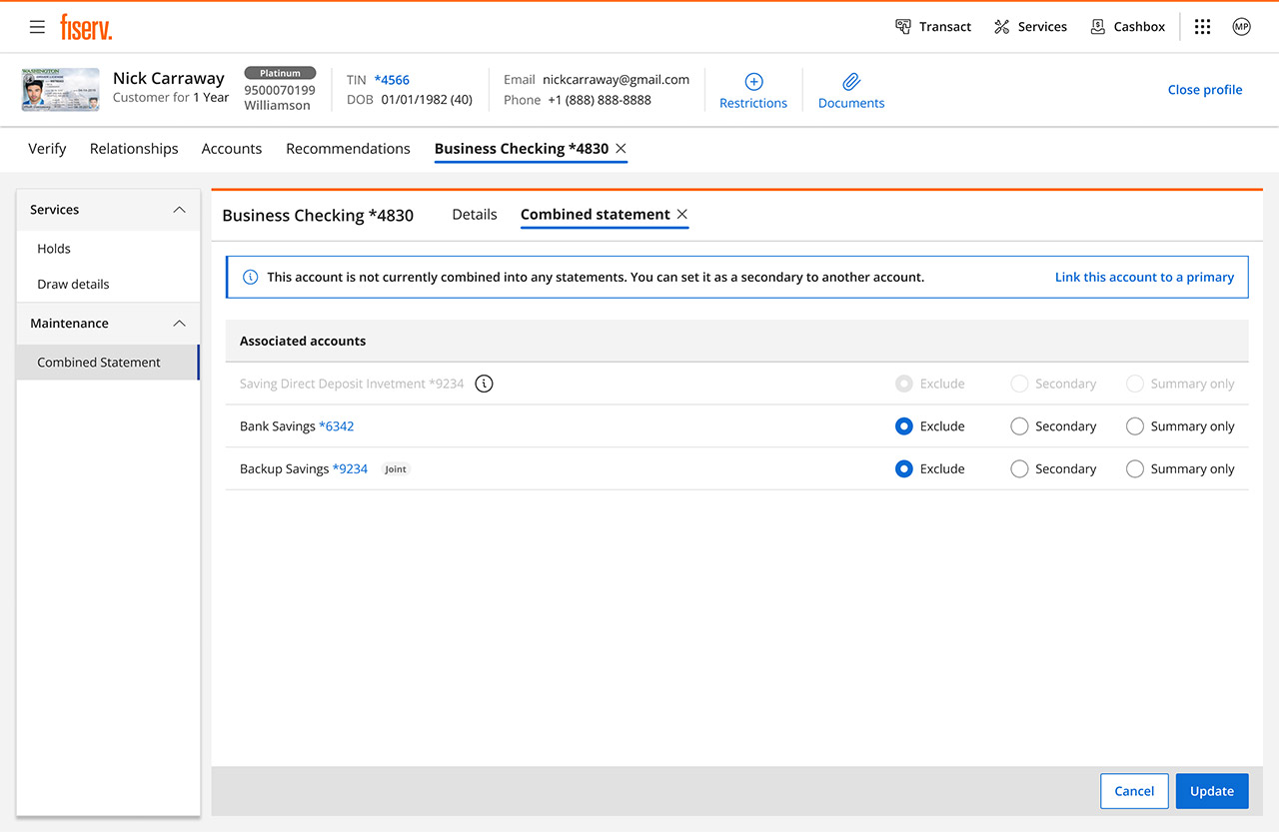Open Documents paperclip icon

pos(851,82)
